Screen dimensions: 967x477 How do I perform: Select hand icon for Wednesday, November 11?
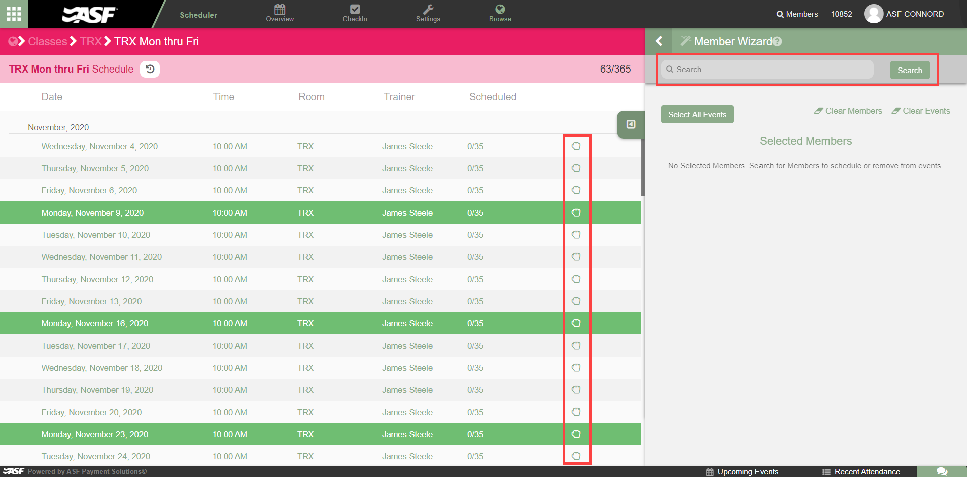click(576, 257)
